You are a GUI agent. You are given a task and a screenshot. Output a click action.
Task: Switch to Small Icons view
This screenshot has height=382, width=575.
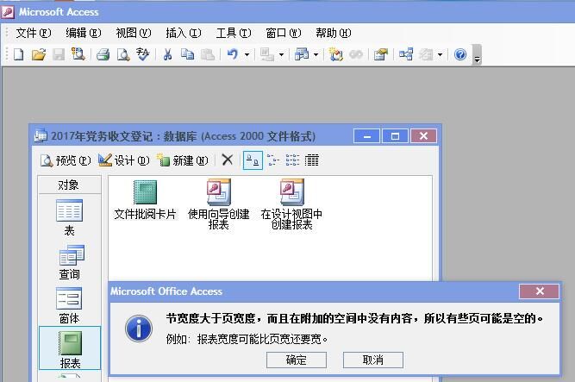(x=273, y=160)
